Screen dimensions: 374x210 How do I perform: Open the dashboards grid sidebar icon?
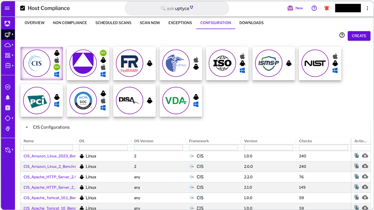[x=7, y=55]
